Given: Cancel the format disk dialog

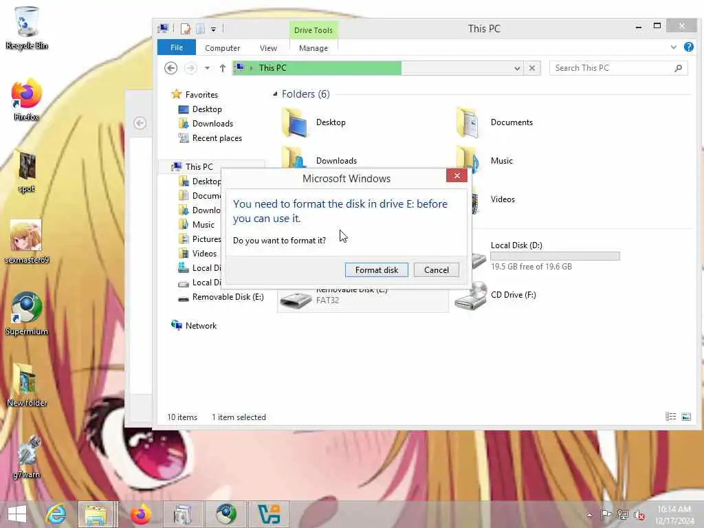Looking at the screenshot, I should (436, 269).
